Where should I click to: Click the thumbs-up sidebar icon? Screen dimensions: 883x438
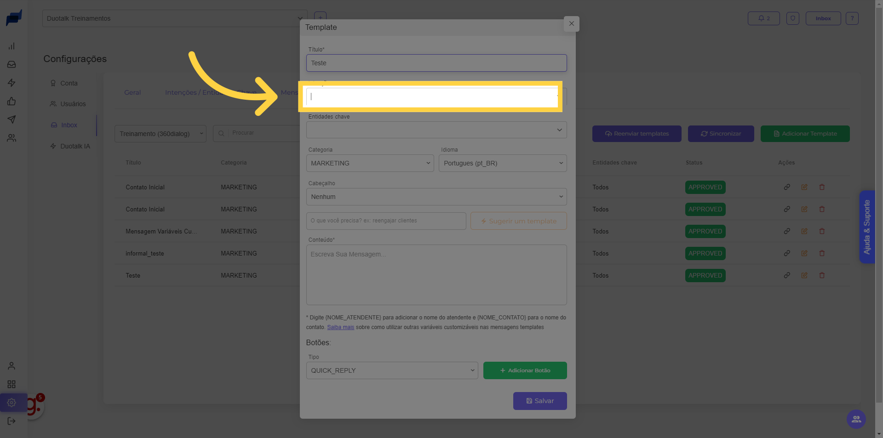pyautogui.click(x=11, y=101)
